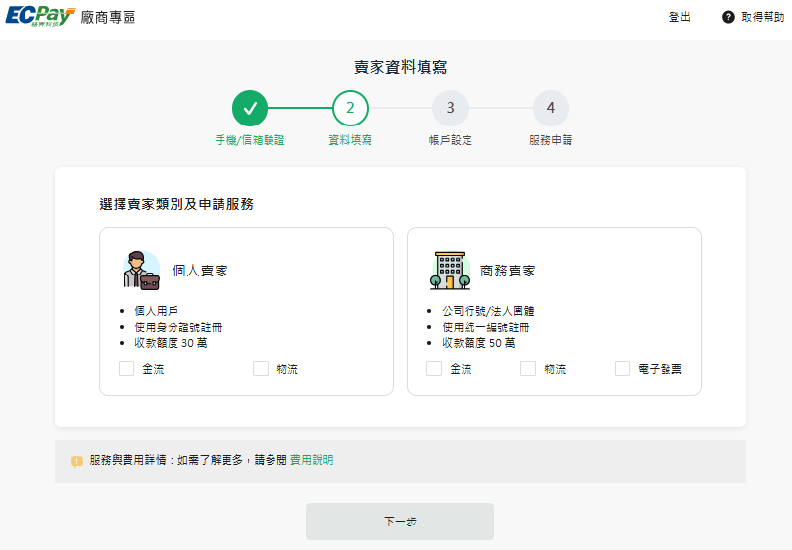The height and width of the screenshot is (550, 792).
Task: Click the 商務賣家 card title
Action: [508, 271]
